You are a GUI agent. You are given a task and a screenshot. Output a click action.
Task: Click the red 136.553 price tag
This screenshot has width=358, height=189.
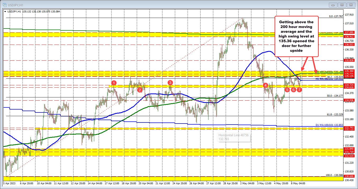click(x=350, y=45)
